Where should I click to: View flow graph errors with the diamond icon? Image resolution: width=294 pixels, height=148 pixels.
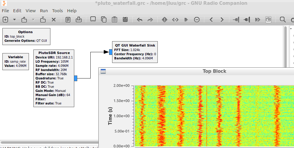[164, 19]
